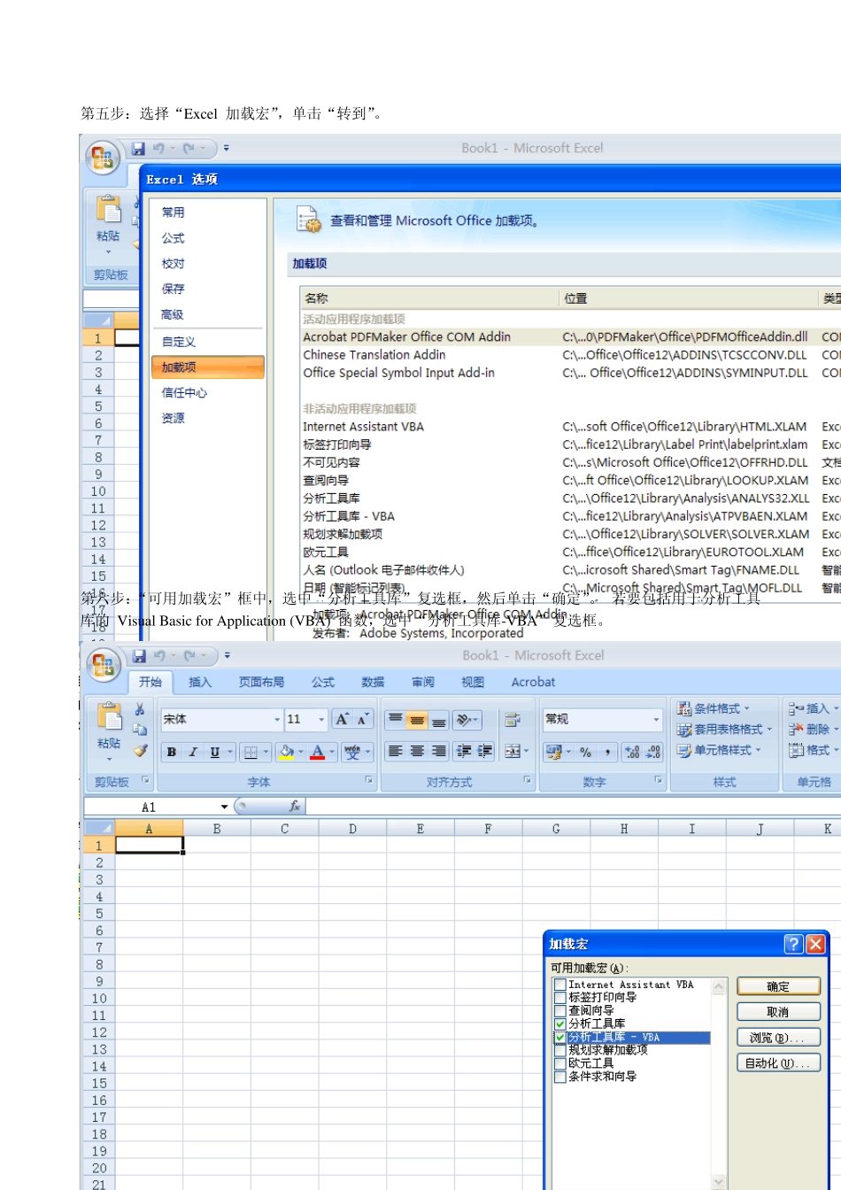Click the 浏览(B)... button
This screenshot has width=841, height=1190.
778,1038
